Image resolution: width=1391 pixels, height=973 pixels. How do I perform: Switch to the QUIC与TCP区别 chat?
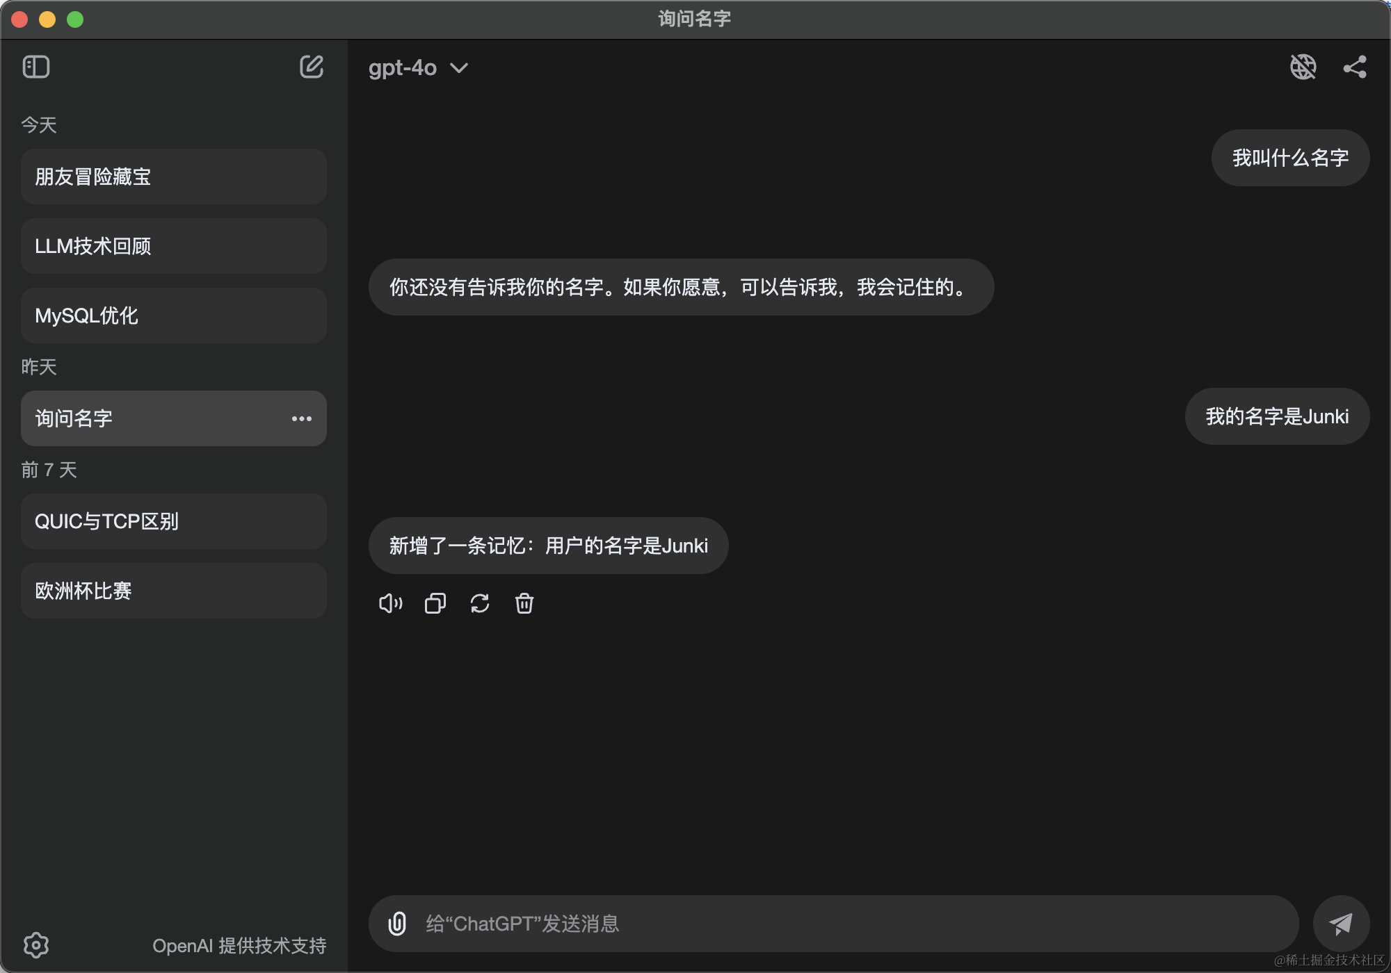174,521
